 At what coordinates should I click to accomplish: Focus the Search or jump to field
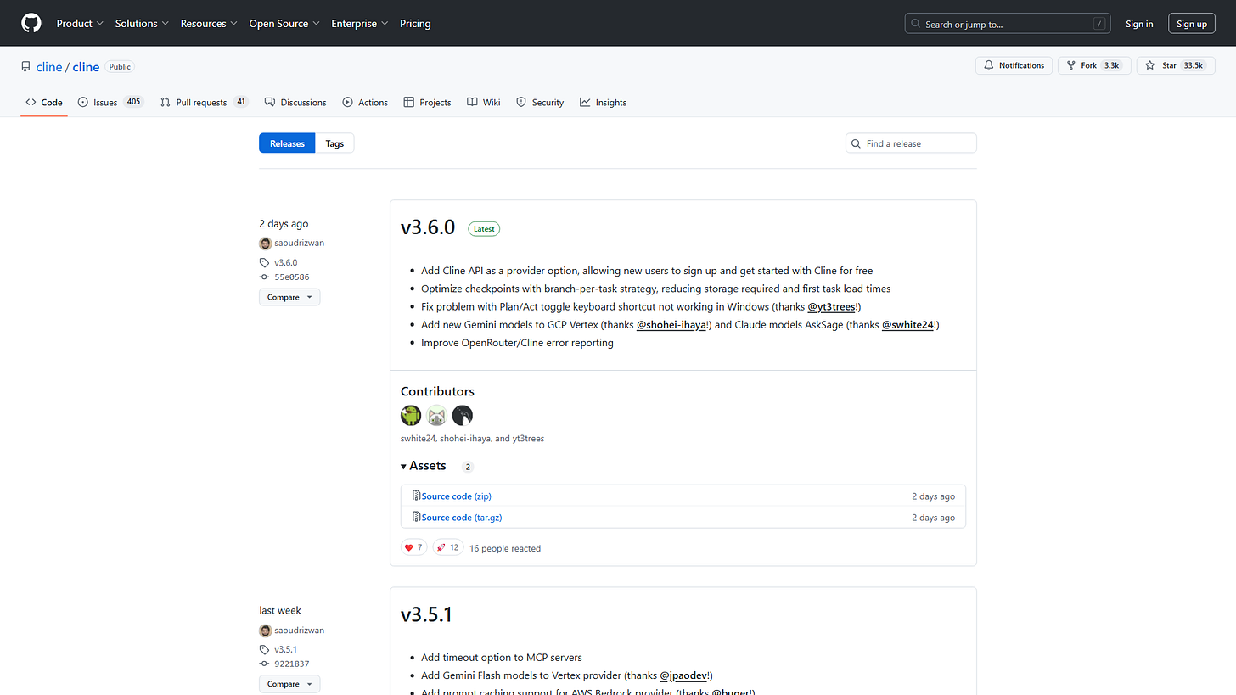pos(1008,24)
